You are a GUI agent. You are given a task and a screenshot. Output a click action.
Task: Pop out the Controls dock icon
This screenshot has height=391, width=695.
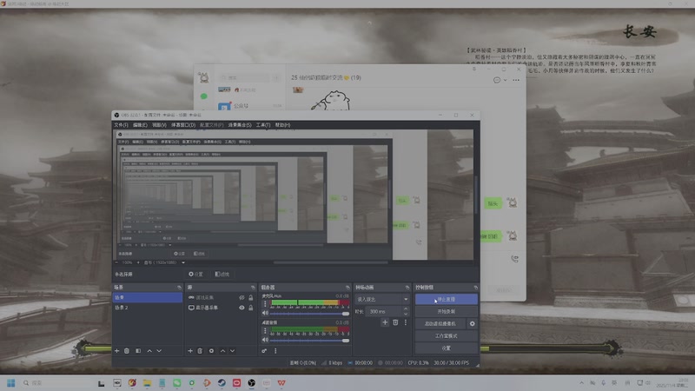[475, 288]
